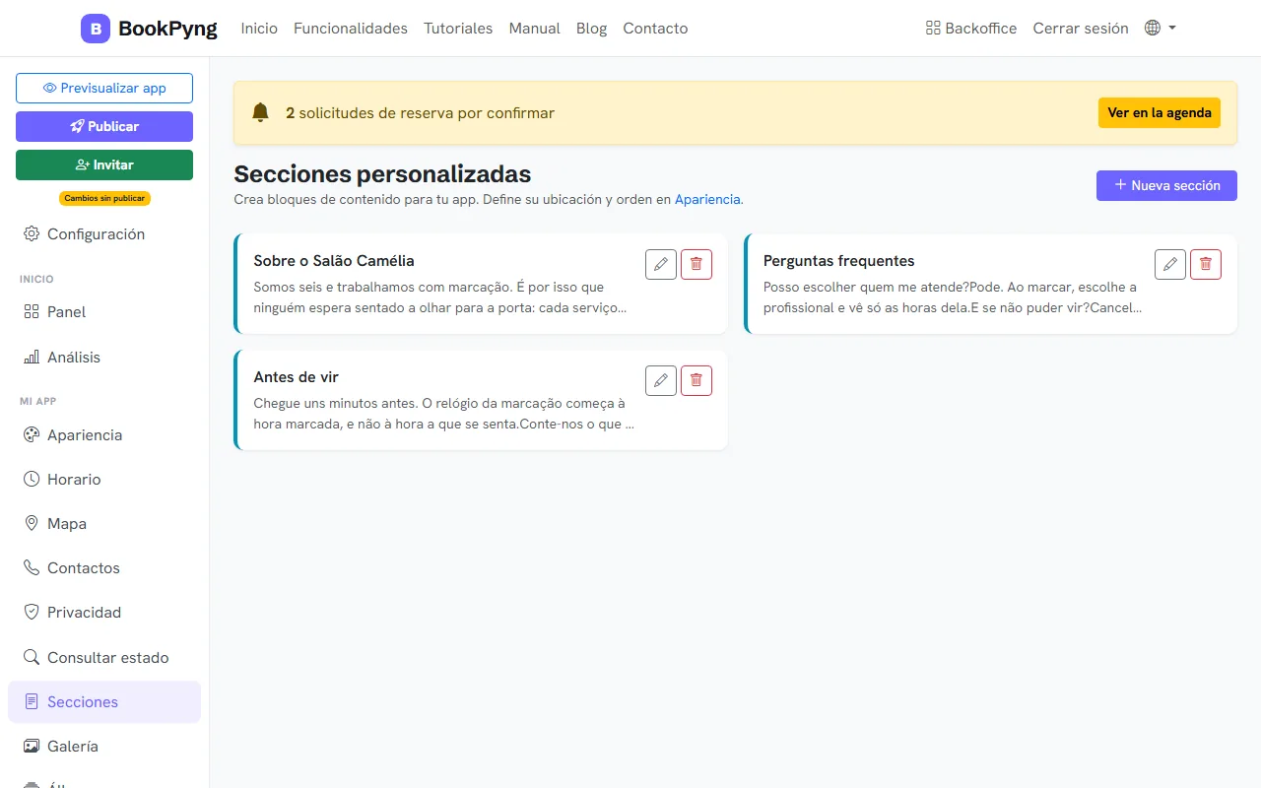This screenshot has height=788, width=1261.
Task: Open Funcionalidades in top navigation
Action: (x=351, y=29)
